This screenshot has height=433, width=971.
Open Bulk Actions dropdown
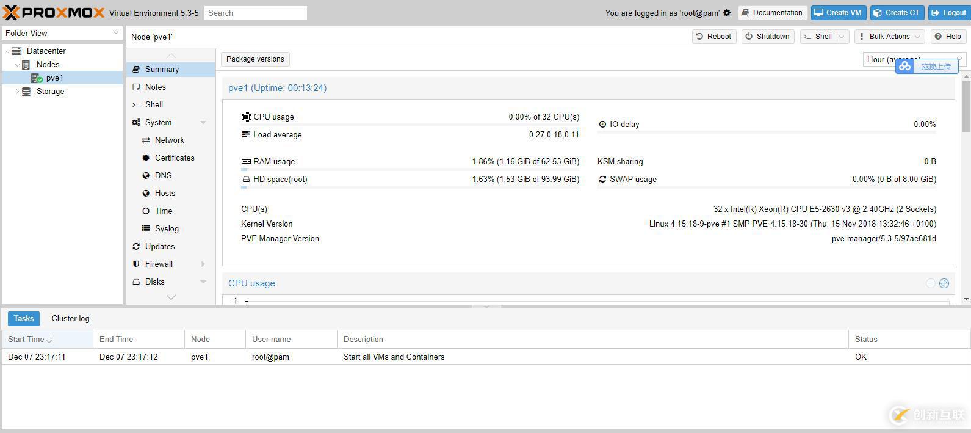[889, 37]
